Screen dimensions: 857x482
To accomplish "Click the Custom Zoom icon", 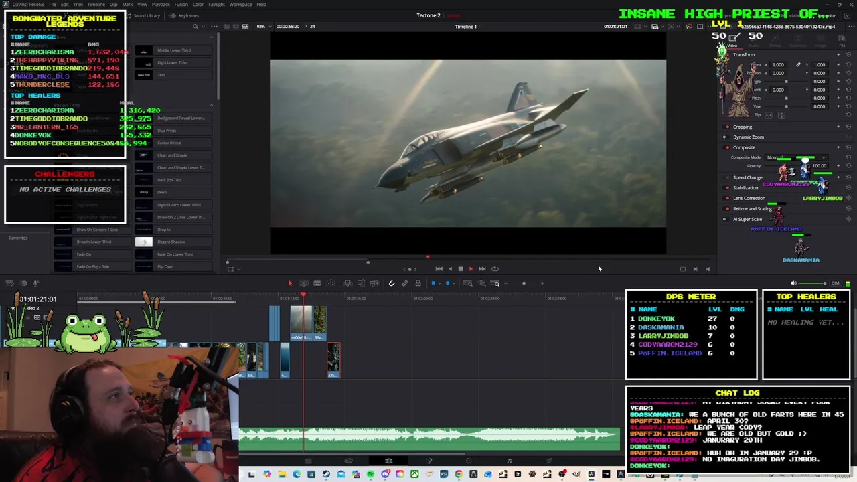I will 495,283.
